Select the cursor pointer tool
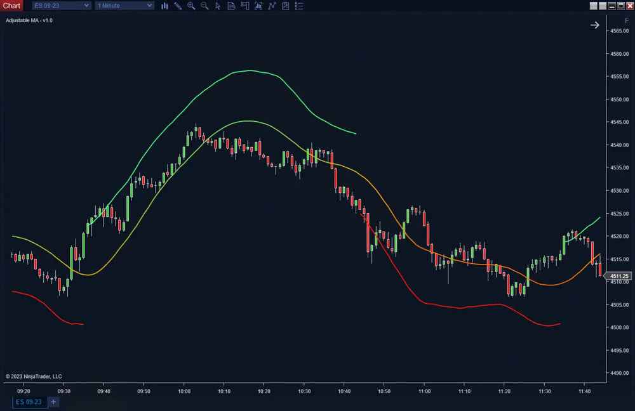This screenshot has width=635, height=411. pos(218,6)
